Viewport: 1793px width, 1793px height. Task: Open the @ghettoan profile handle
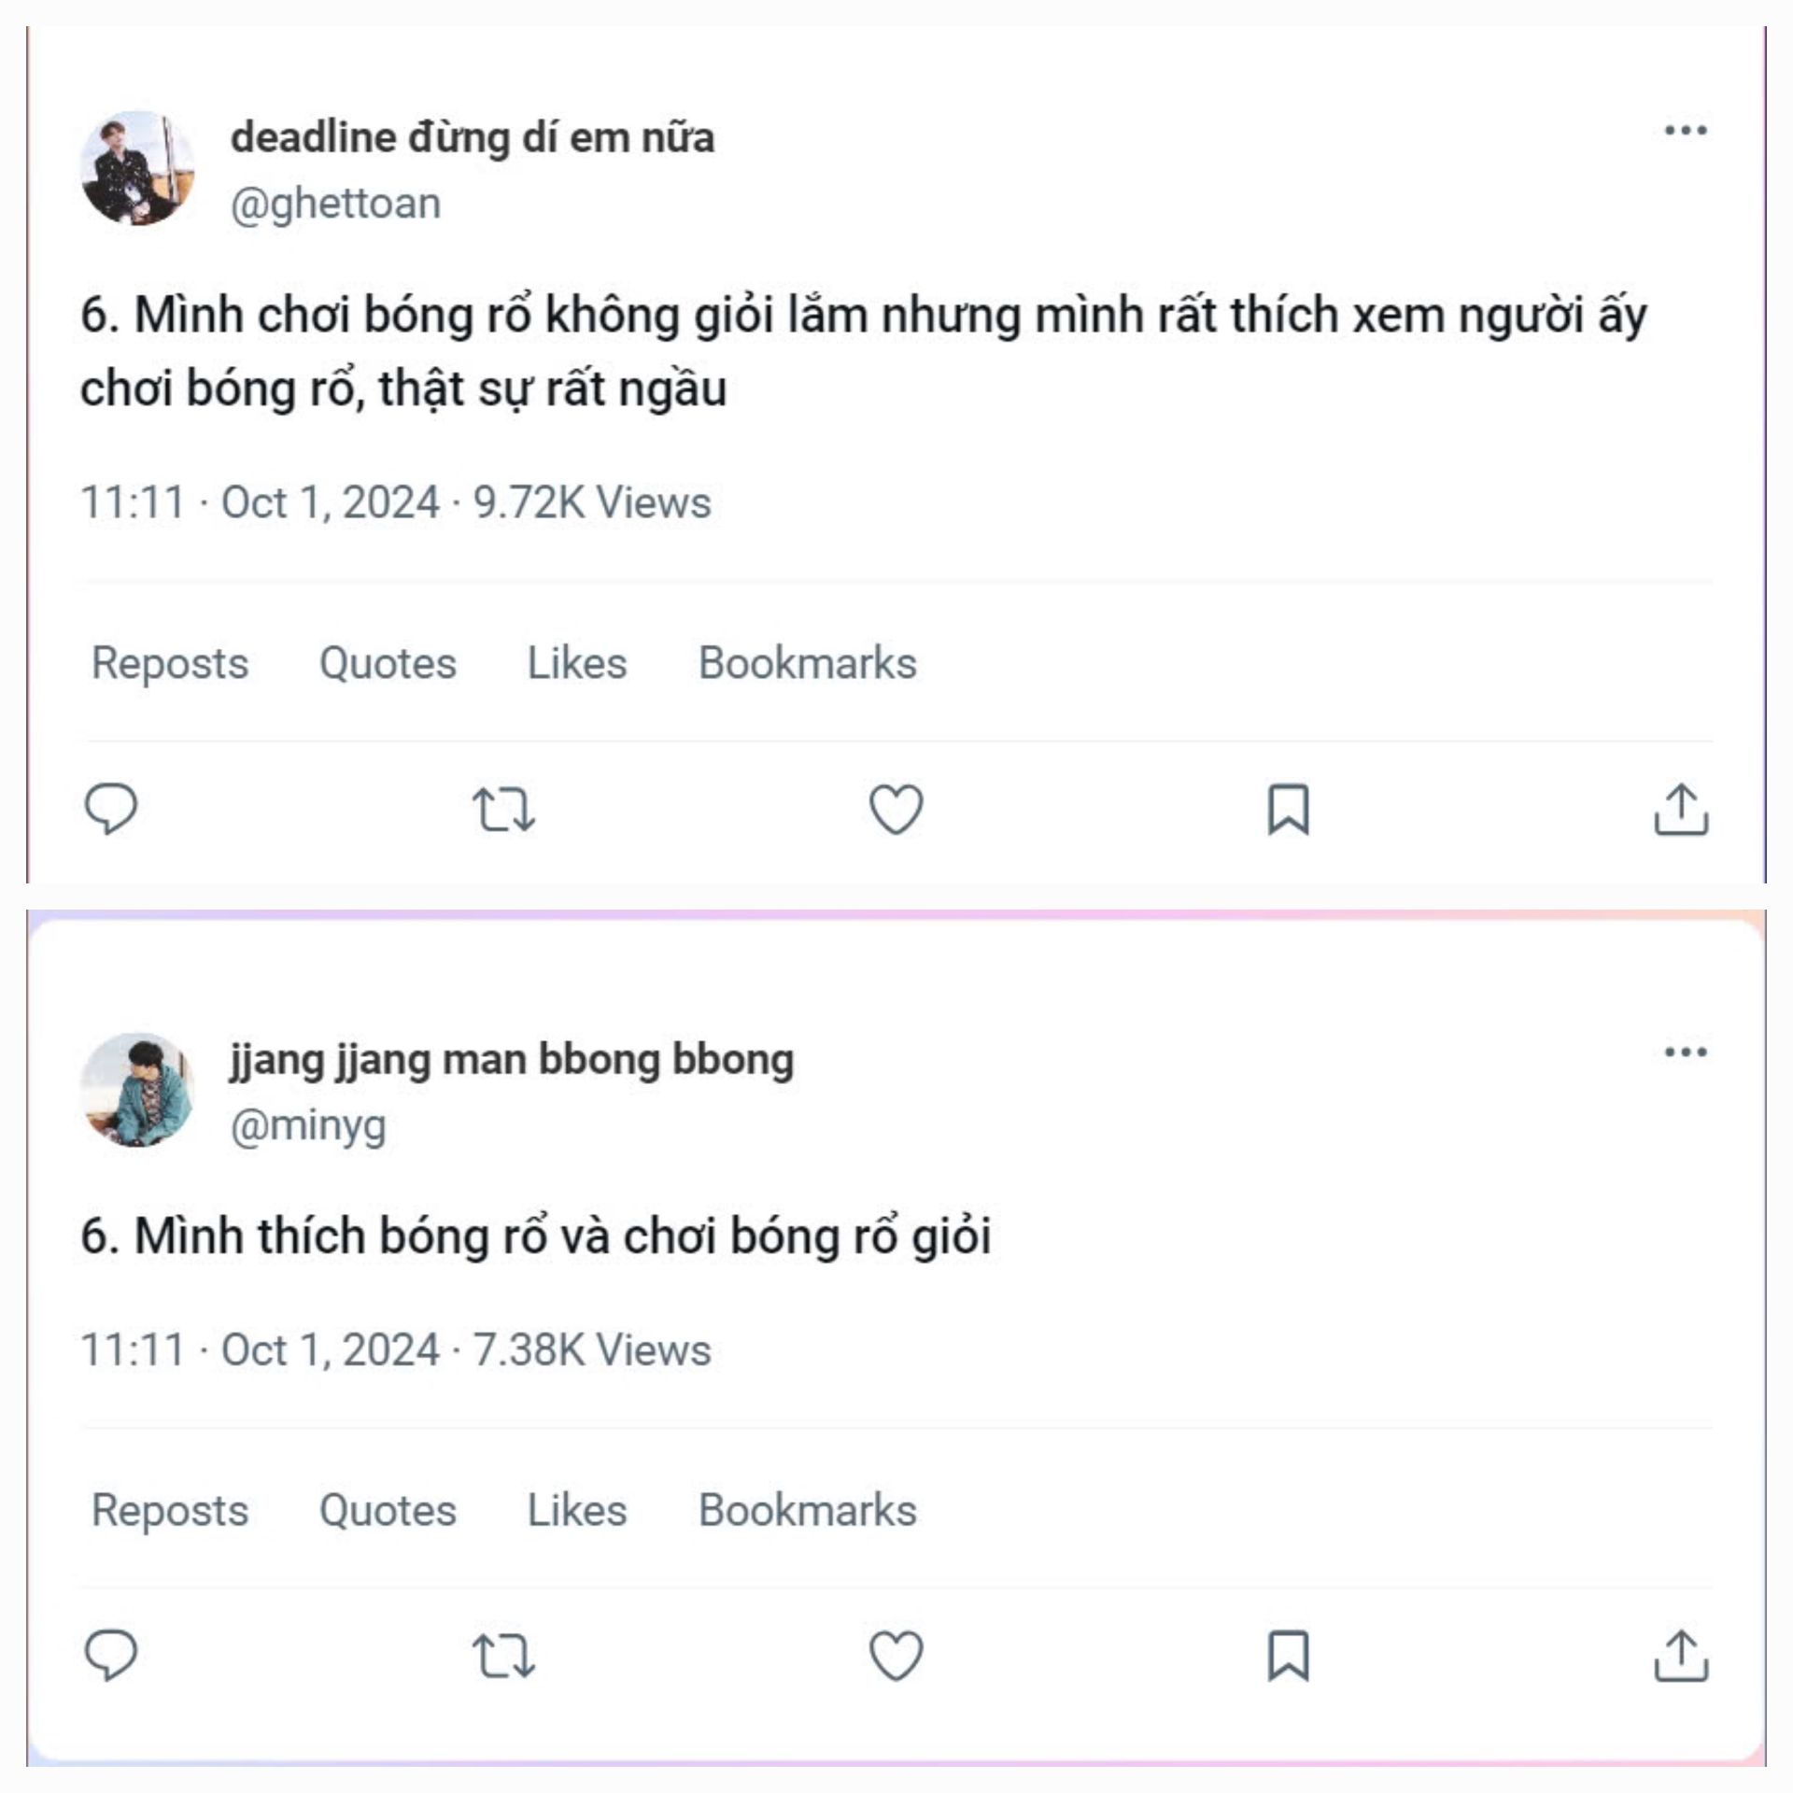click(x=335, y=204)
